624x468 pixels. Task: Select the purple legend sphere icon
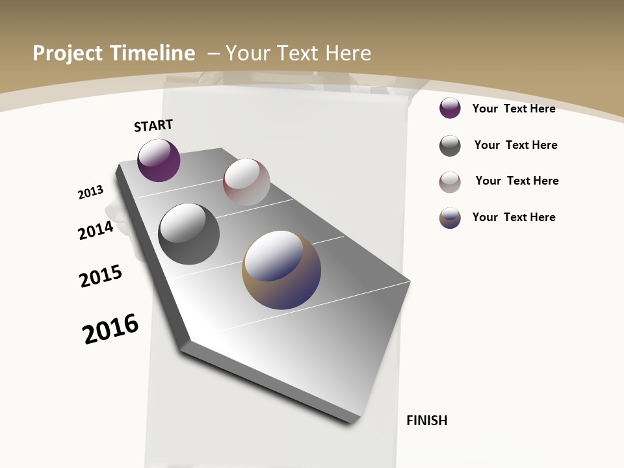[x=449, y=109]
